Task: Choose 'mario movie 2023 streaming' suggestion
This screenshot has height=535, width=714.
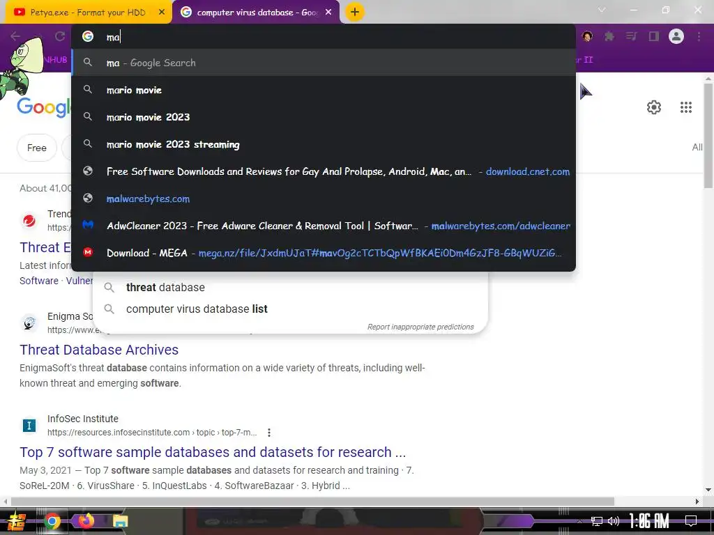Action: pos(324,144)
